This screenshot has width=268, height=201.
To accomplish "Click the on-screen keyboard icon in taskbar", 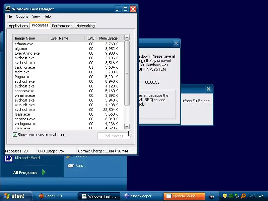I will click(212, 196).
